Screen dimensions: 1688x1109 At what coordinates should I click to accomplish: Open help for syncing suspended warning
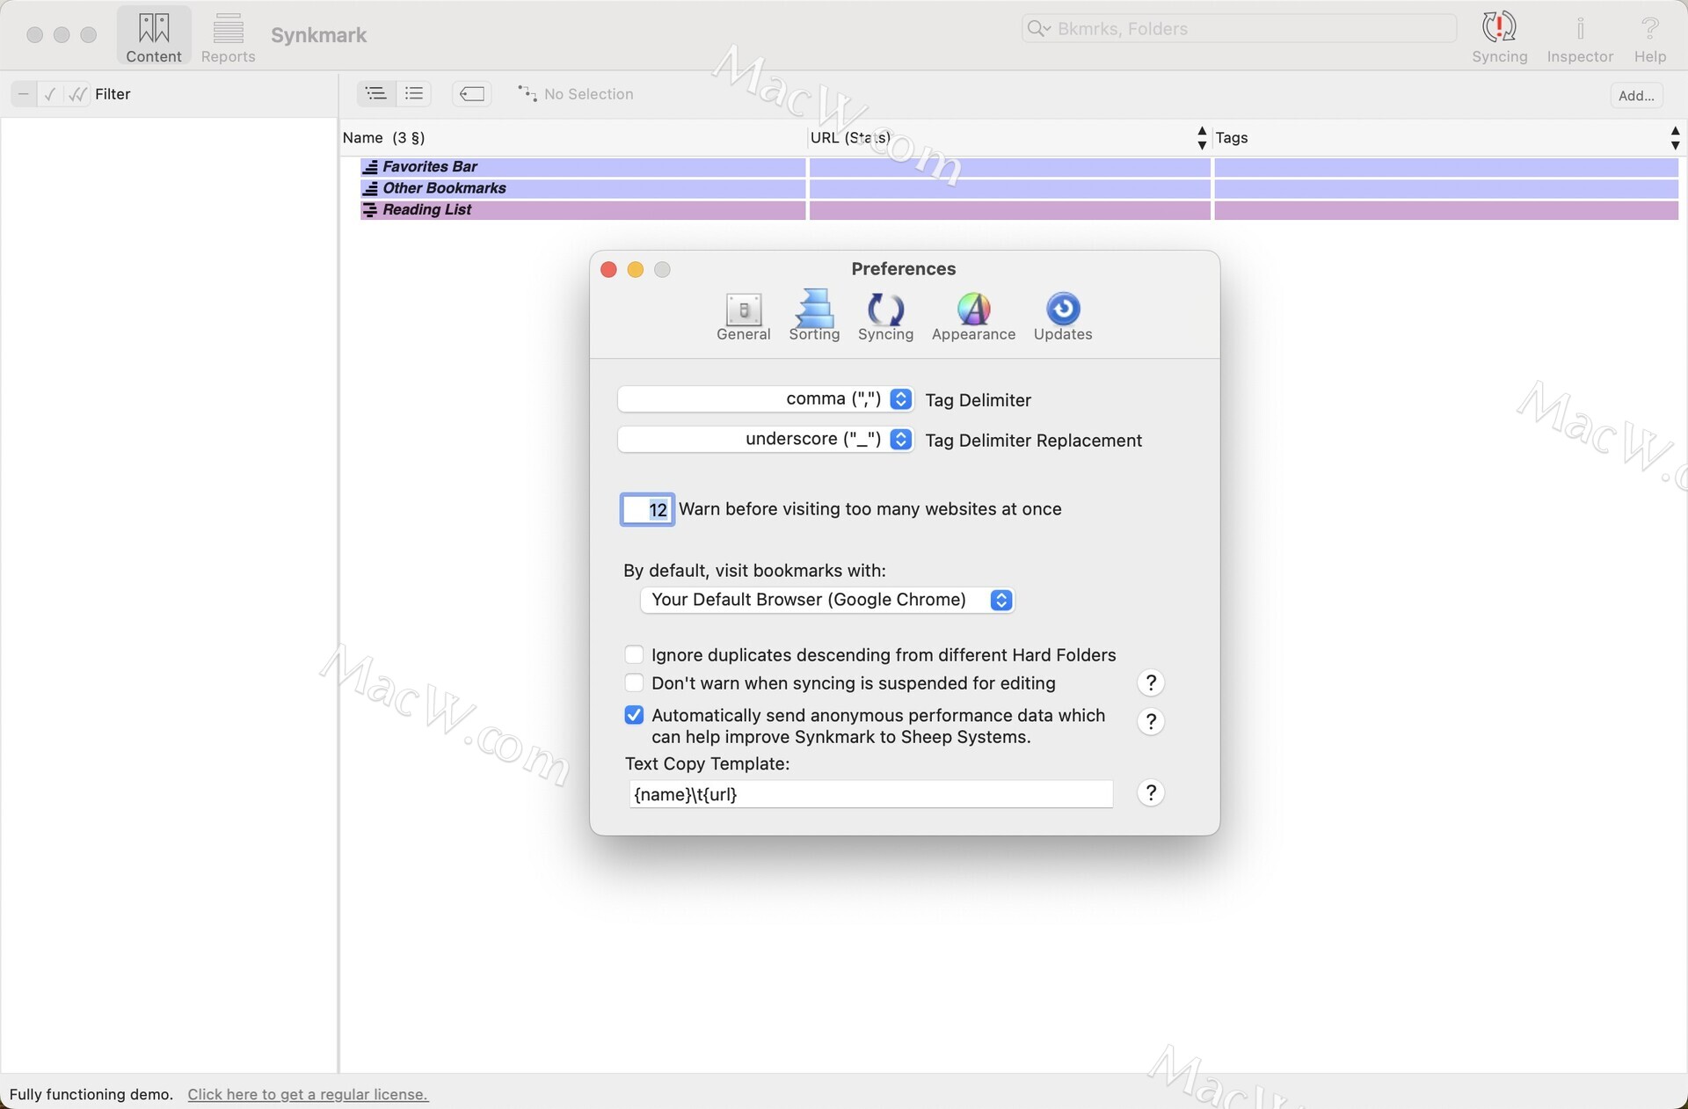[1151, 683]
